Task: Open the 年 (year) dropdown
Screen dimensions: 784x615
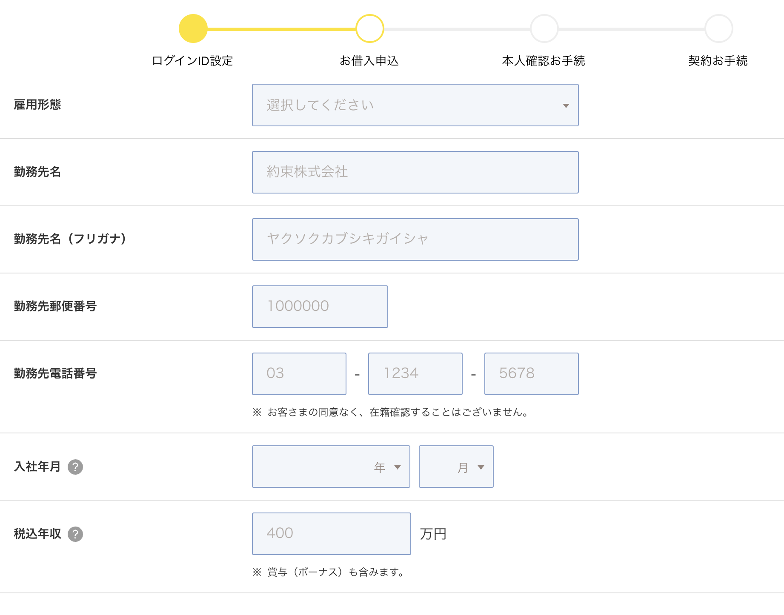Action: (331, 467)
